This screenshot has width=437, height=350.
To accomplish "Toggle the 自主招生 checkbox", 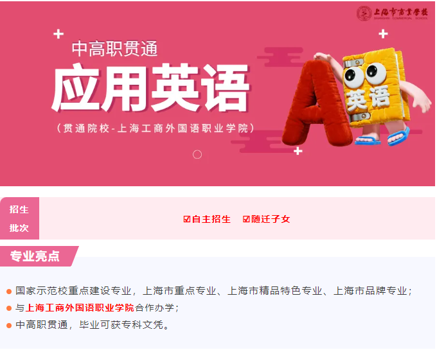I will coord(187,220).
